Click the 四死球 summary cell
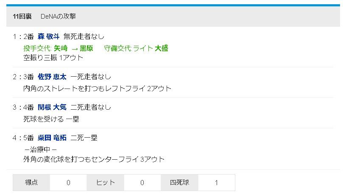This screenshot has height=194, width=343. point(179,183)
